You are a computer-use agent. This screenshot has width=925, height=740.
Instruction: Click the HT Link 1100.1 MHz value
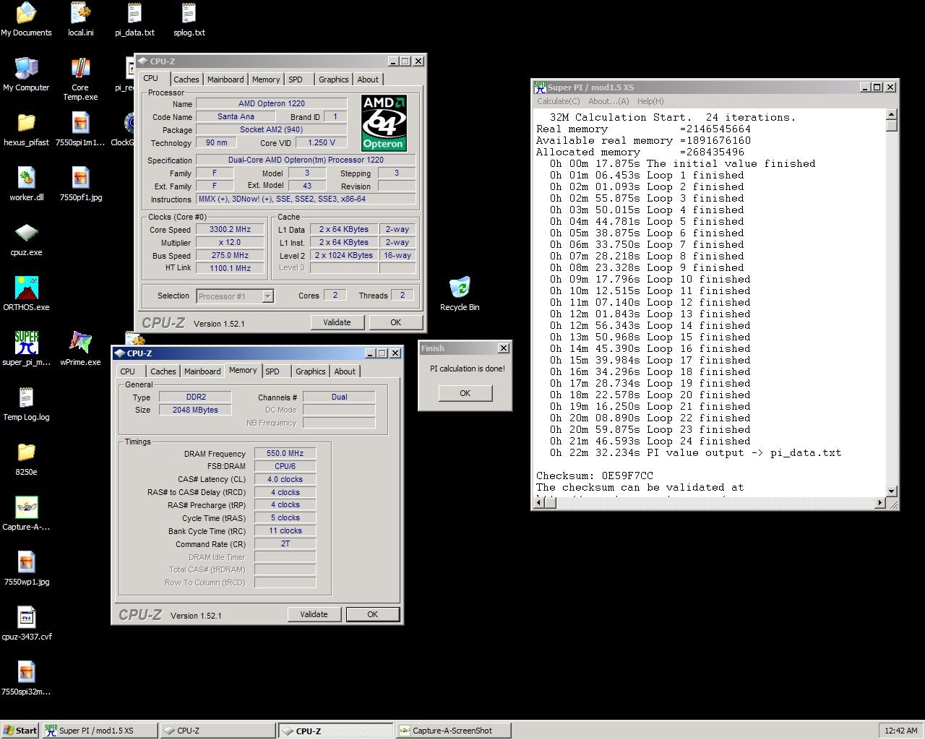point(230,268)
